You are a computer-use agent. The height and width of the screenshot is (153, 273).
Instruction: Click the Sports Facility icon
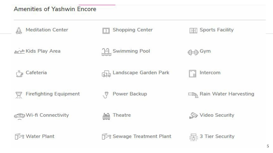[193, 31]
